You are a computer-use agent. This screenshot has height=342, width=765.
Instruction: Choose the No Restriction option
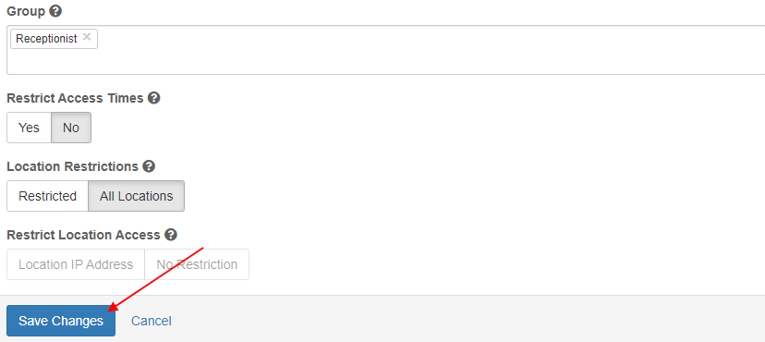(197, 264)
